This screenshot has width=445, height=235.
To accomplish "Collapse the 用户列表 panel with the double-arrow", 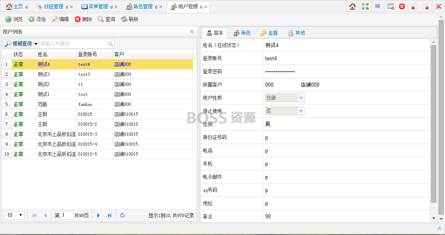I will click(192, 32).
